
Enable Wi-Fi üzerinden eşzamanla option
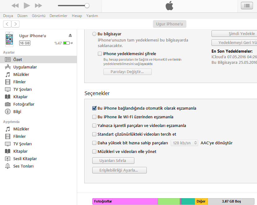[x=94, y=117]
